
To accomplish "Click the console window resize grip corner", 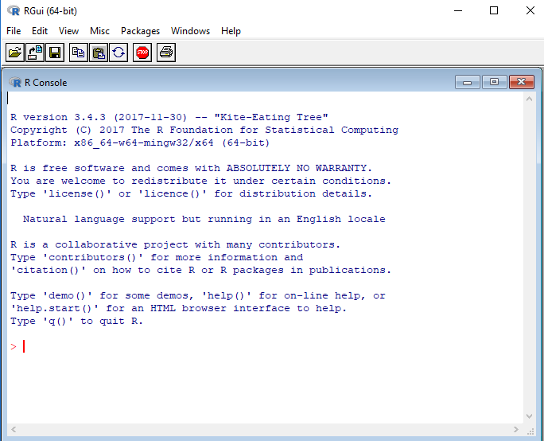I will 530,431.
